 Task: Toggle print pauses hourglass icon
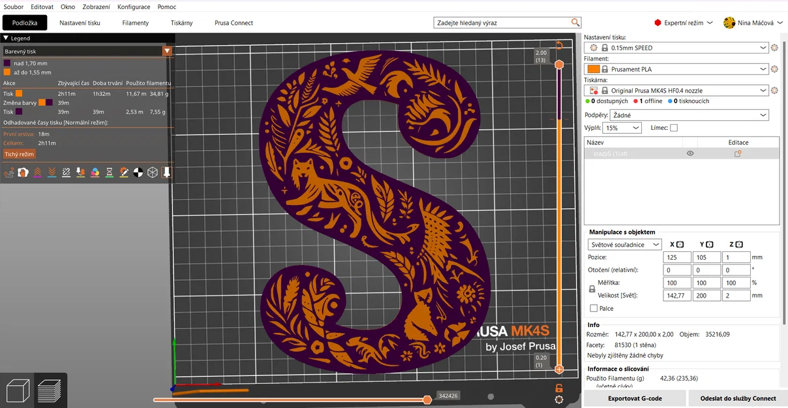click(109, 172)
